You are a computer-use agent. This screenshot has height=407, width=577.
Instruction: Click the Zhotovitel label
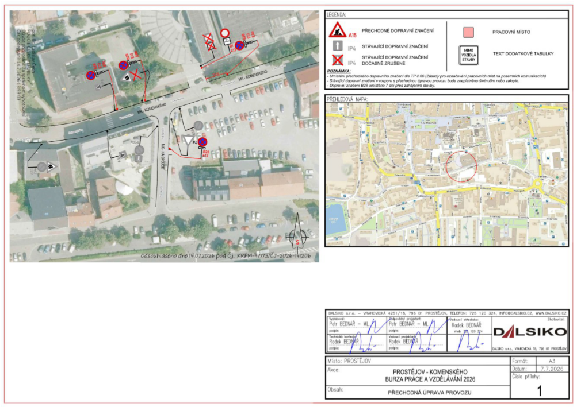(x=557, y=319)
